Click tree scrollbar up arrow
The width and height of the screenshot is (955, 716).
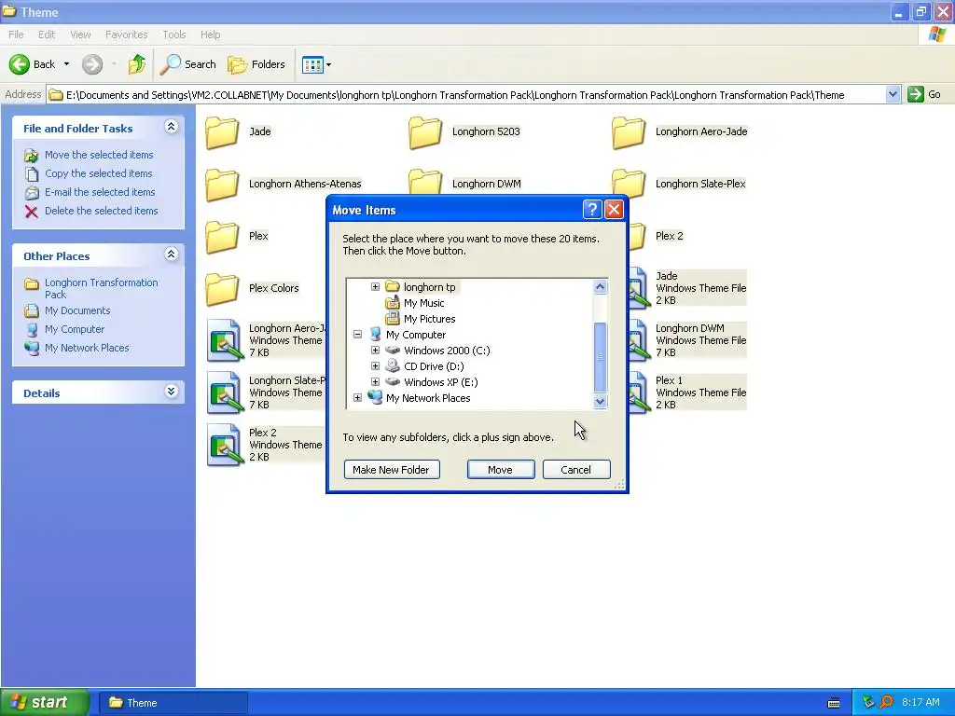coord(600,287)
